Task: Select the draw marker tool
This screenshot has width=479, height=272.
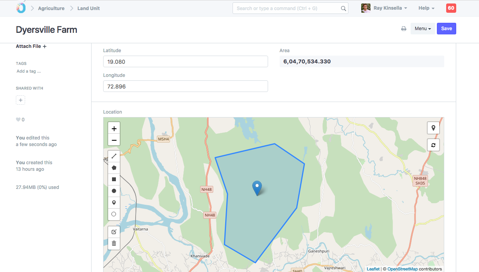Action: click(114, 202)
